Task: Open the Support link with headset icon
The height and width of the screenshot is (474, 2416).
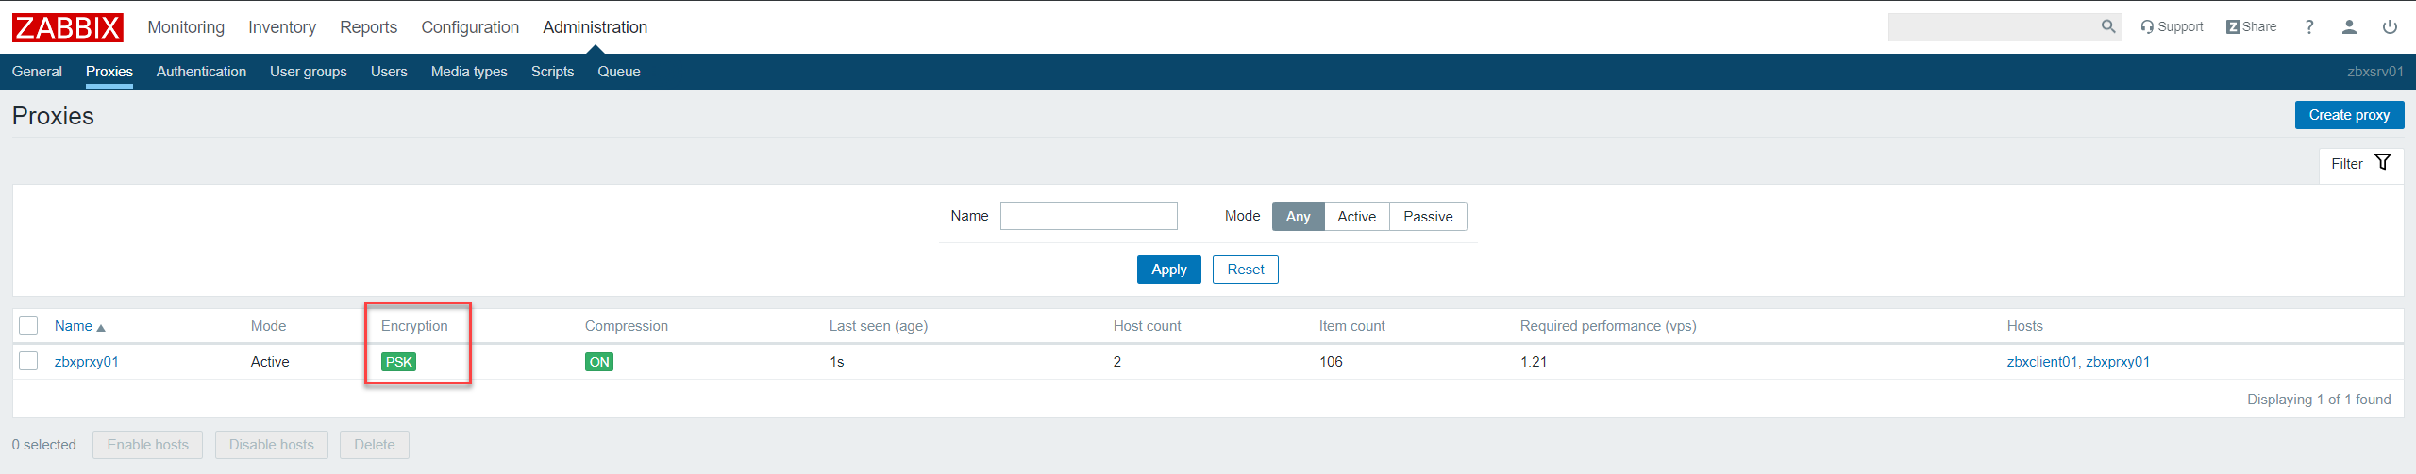Action: 2172,27
